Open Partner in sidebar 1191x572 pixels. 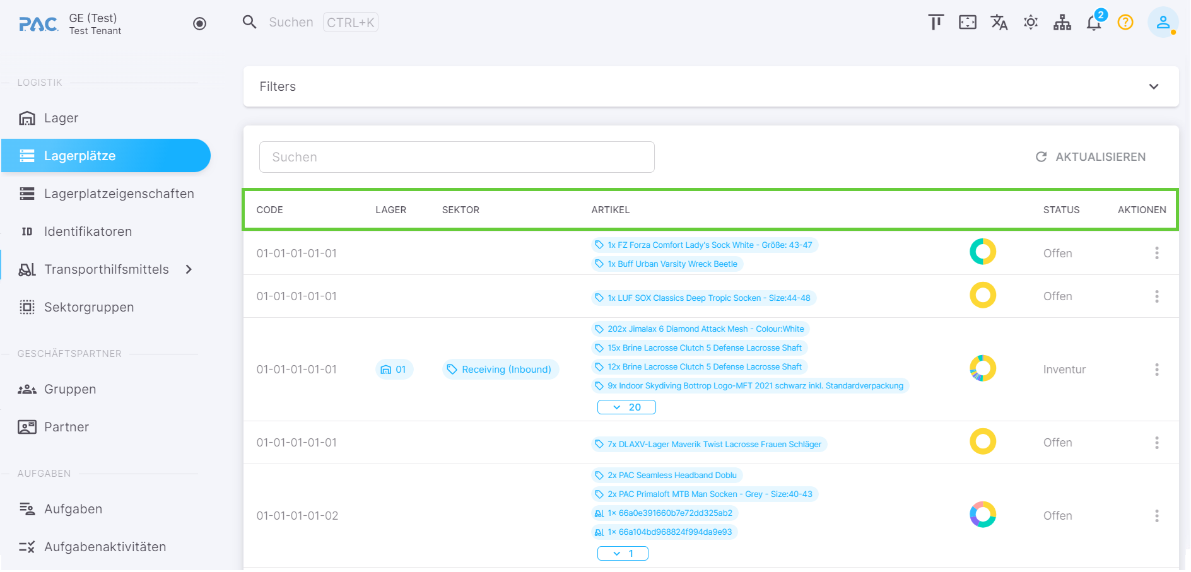106,427
